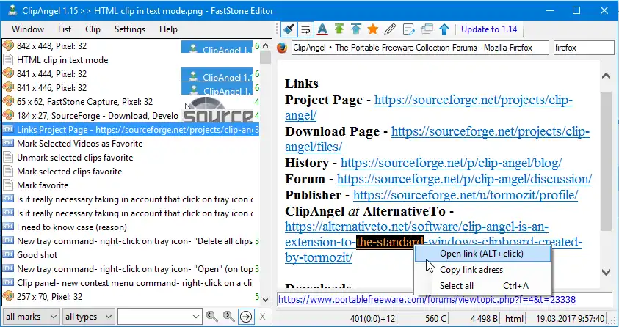Select clip 'New tray command... Open (on top'
619x327 pixels.
click(131, 269)
